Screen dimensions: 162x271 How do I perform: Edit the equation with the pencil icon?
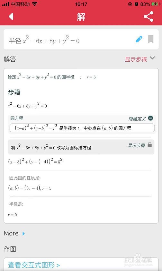tap(139, 39)
